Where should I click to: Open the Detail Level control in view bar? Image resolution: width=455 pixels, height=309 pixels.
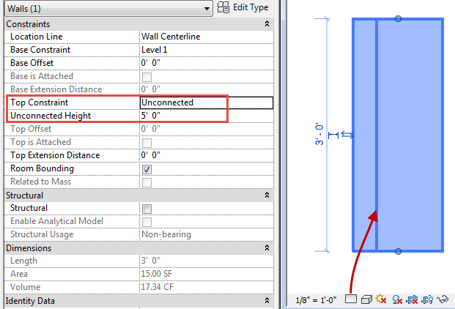click(351, 299)
